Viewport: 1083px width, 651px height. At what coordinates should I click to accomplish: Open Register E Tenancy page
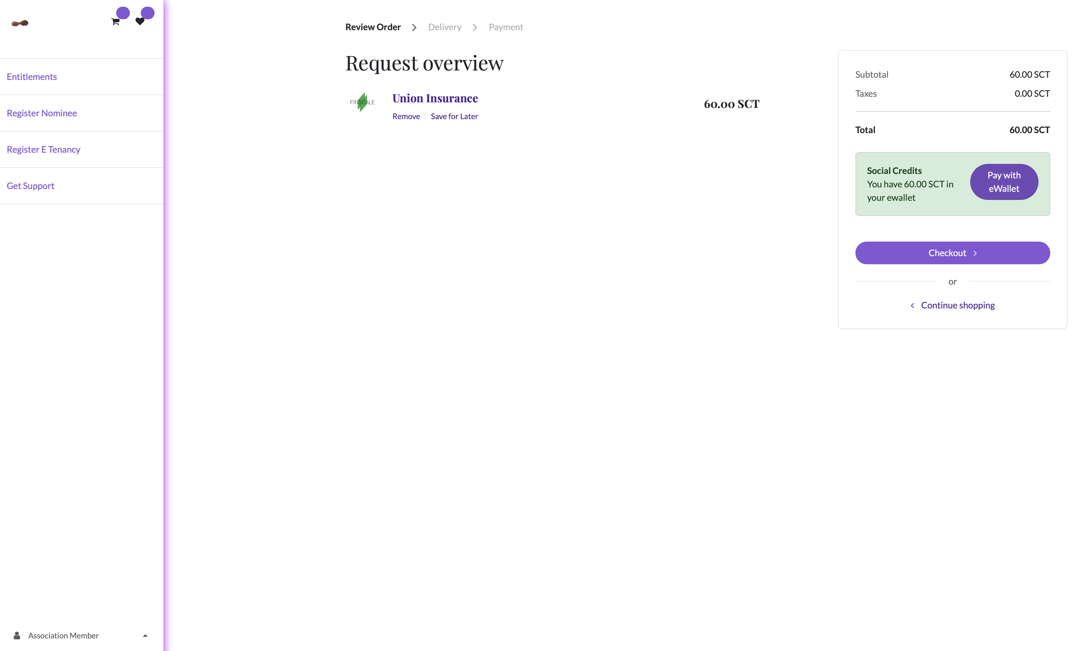click(43, 150)
